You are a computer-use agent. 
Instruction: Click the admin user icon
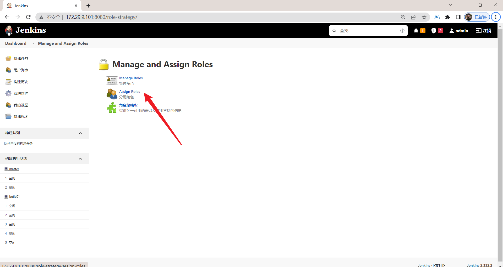(452, 31)
